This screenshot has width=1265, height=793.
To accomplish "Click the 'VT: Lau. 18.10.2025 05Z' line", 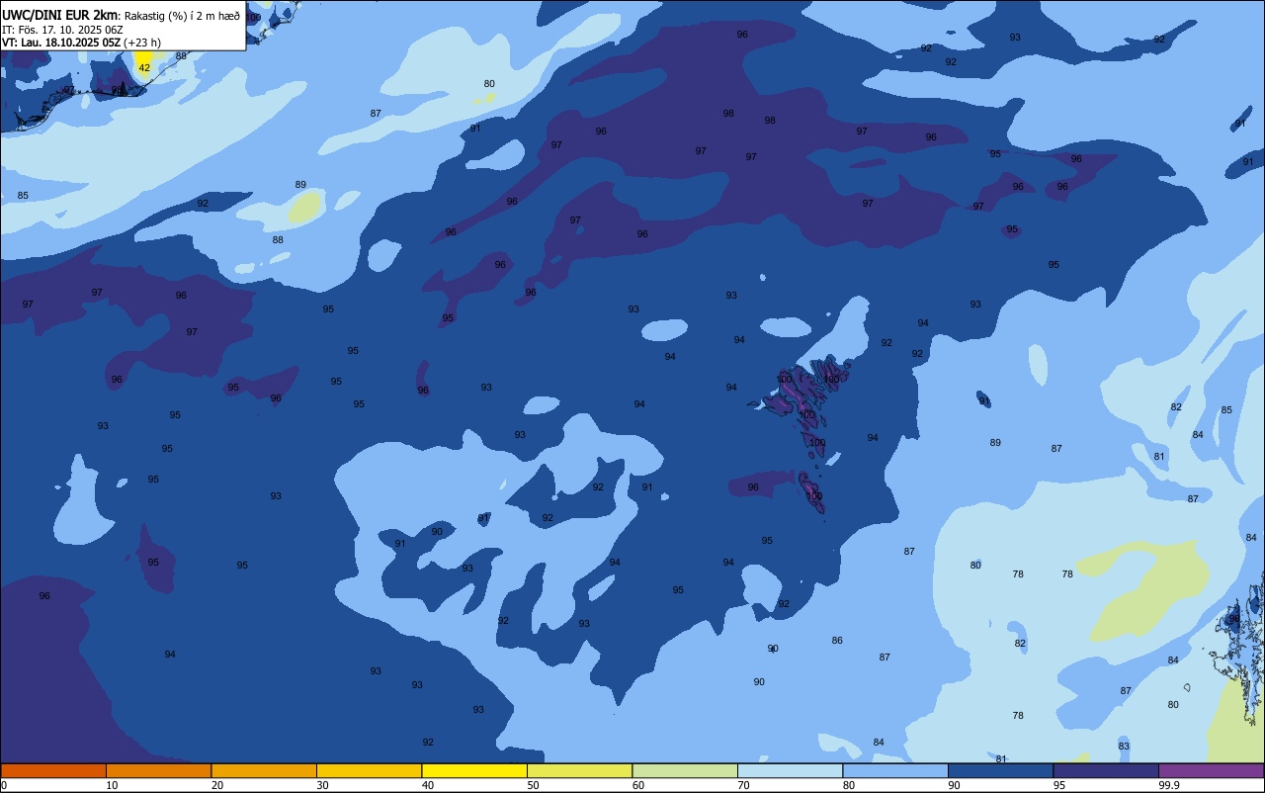I will 61,43.
